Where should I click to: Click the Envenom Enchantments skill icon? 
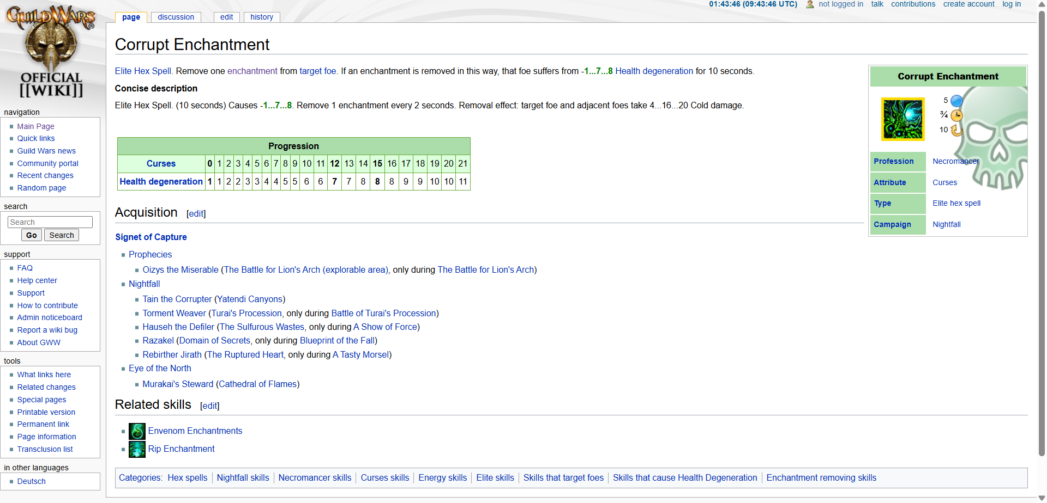point(137,431)
